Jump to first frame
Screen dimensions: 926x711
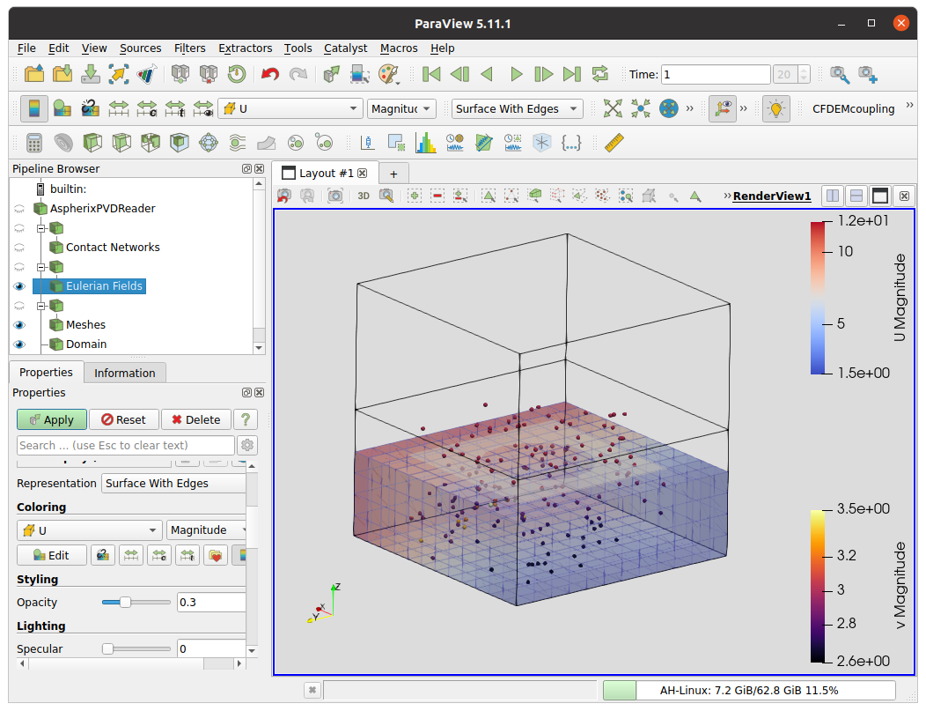pyautogui.click(x=431, y=74)
